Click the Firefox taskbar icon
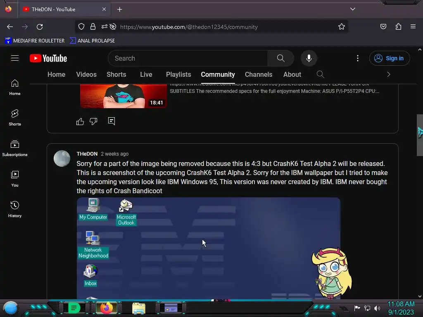This screenshot has height=317, width=423. pyautogui.click(x=107, y=308)
